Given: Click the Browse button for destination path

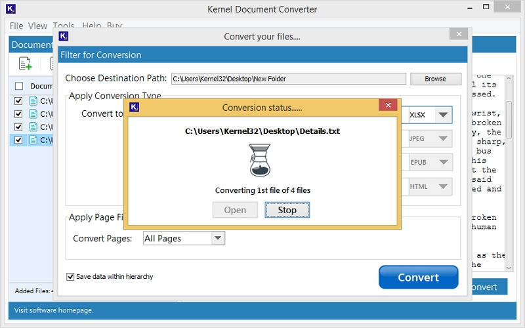Looking at the screenshot, I should [436, 79].
